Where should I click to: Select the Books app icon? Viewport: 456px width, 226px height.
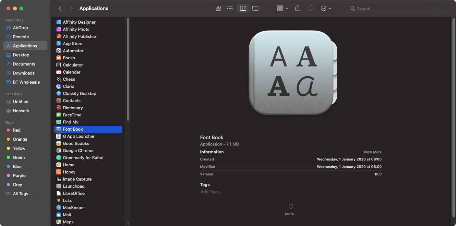pyautogui.click(x=59, y=58)
